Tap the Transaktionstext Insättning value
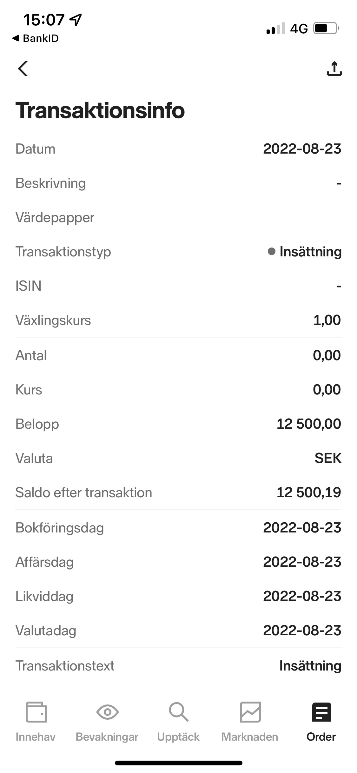 [310, 666]
